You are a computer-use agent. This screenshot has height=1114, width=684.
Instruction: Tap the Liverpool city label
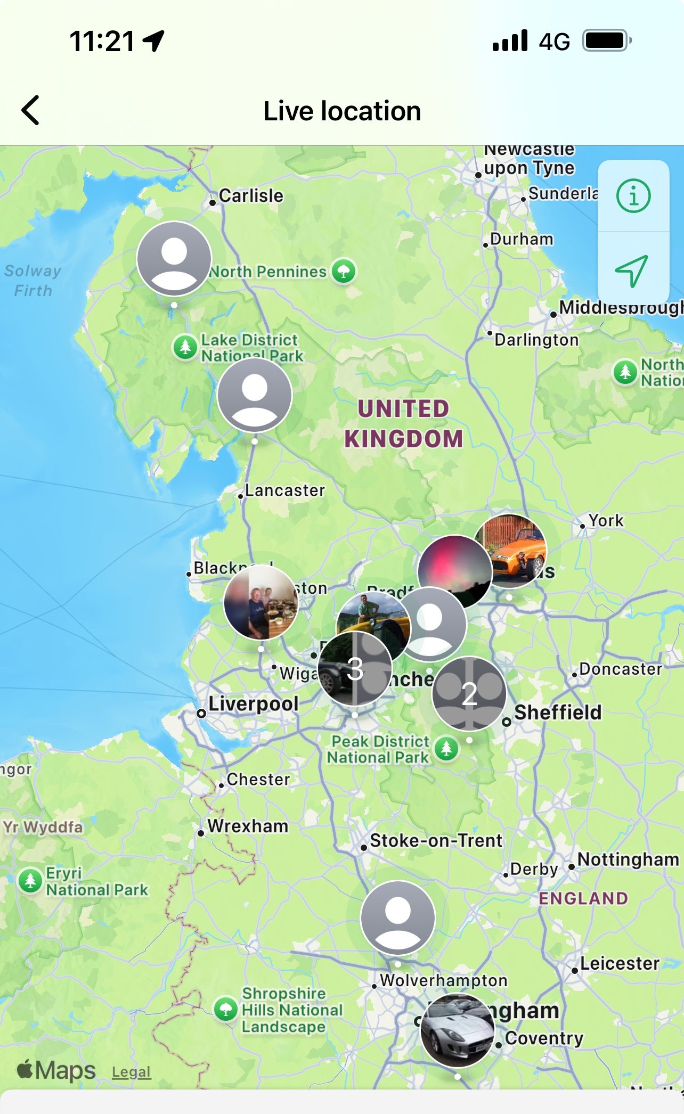pyautogui.click(x=253, y=703)
